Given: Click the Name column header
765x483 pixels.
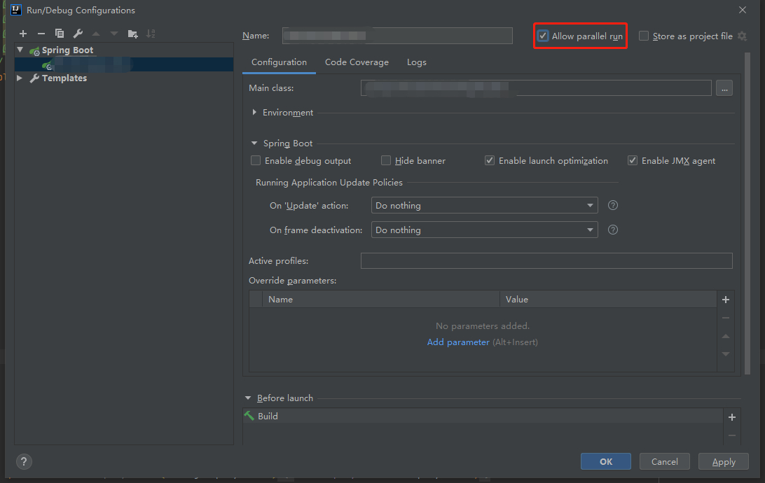Looking at the screenshot, I should [380, 300].
